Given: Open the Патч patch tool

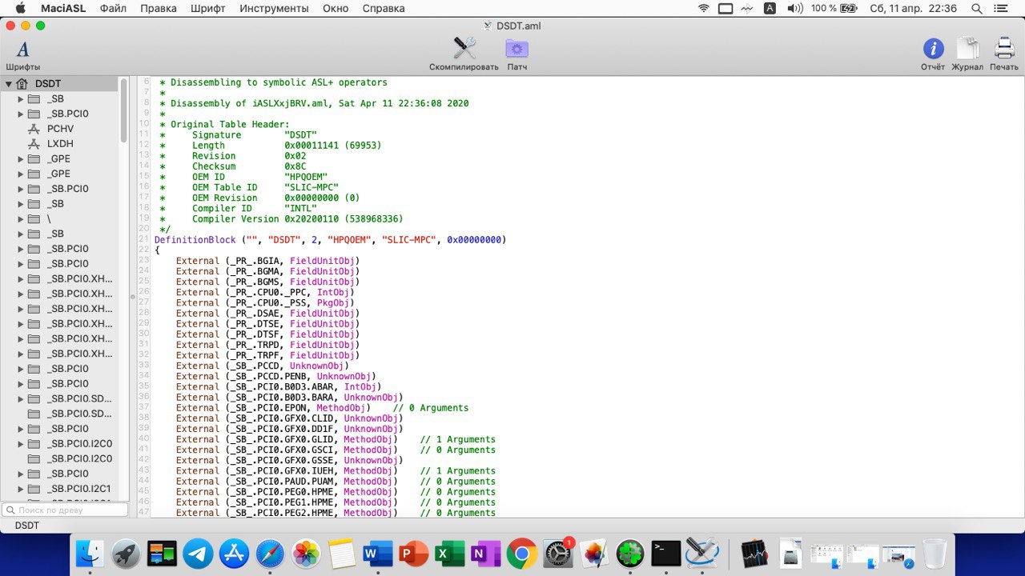Looking at the screenshot, I should pos(517,49).
